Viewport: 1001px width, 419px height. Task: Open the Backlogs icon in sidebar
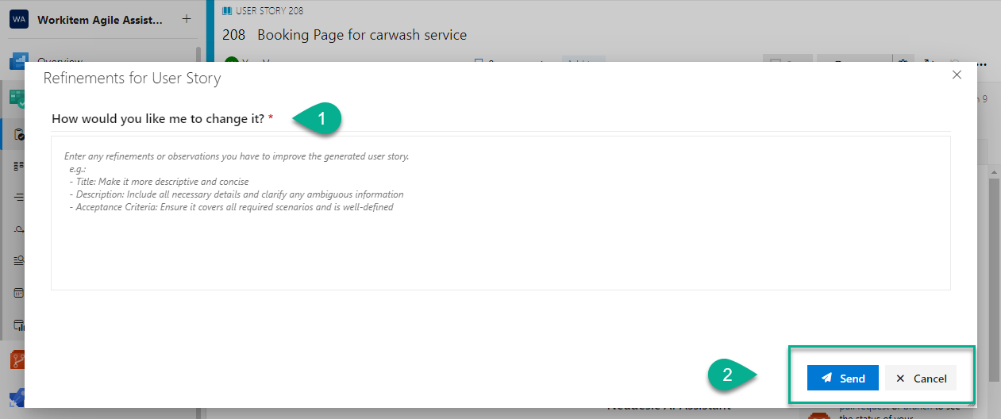coord(17,197)
